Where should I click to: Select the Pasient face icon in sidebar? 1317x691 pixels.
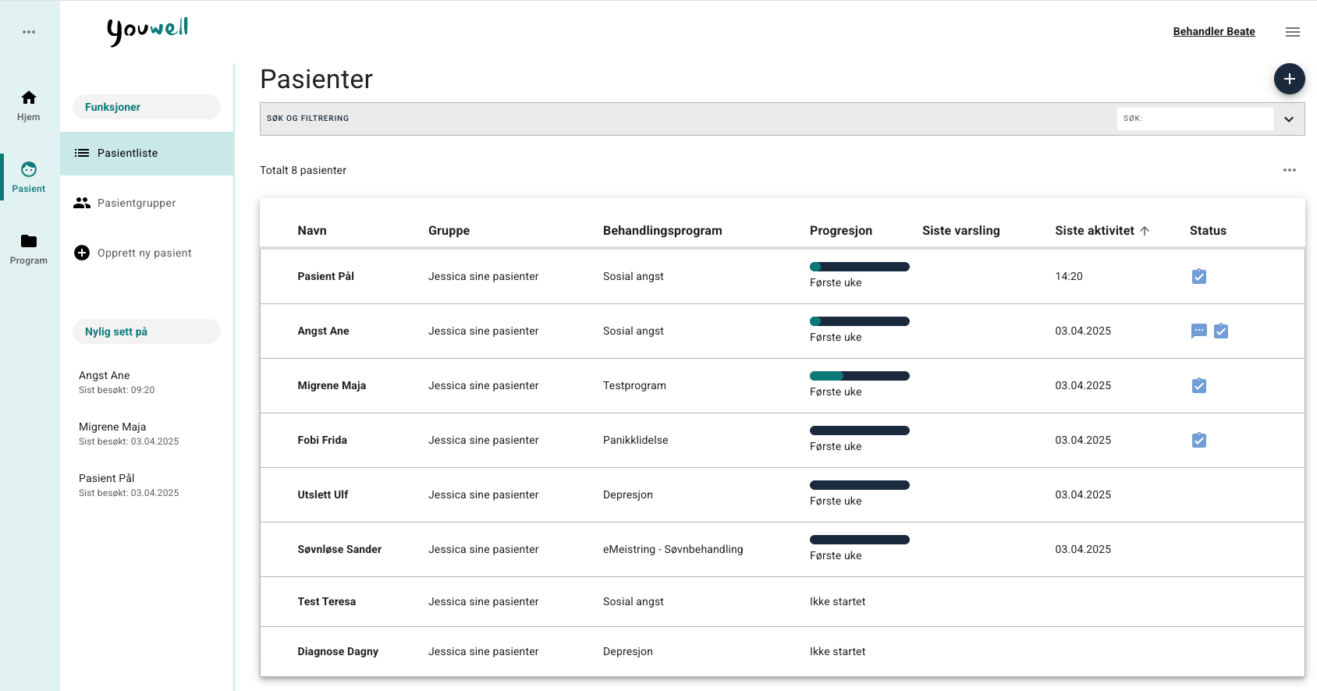[x=29, y=169]
